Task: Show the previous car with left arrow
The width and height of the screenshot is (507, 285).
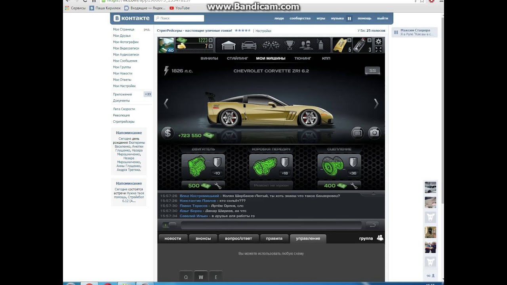Action: click(166, 103)
